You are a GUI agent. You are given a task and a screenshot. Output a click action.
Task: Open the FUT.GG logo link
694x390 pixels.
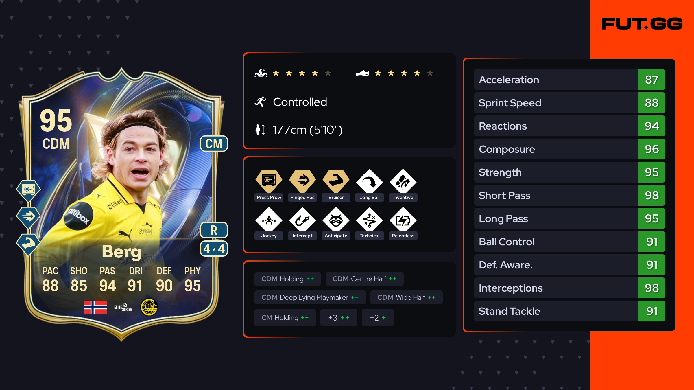[642, 24]
